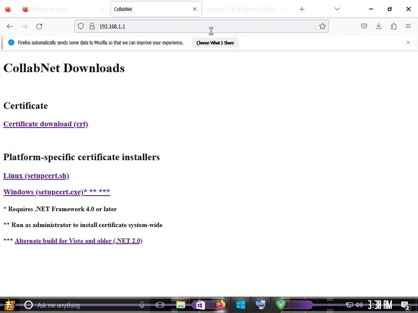Click the Cortana circle icon
418x313 pixels.
29,305
